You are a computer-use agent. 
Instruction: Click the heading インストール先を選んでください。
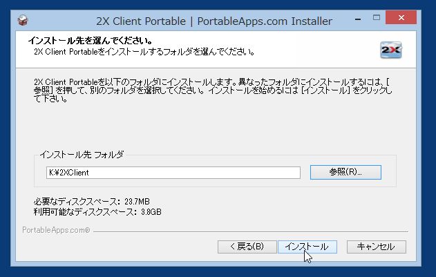pos(90,41)
